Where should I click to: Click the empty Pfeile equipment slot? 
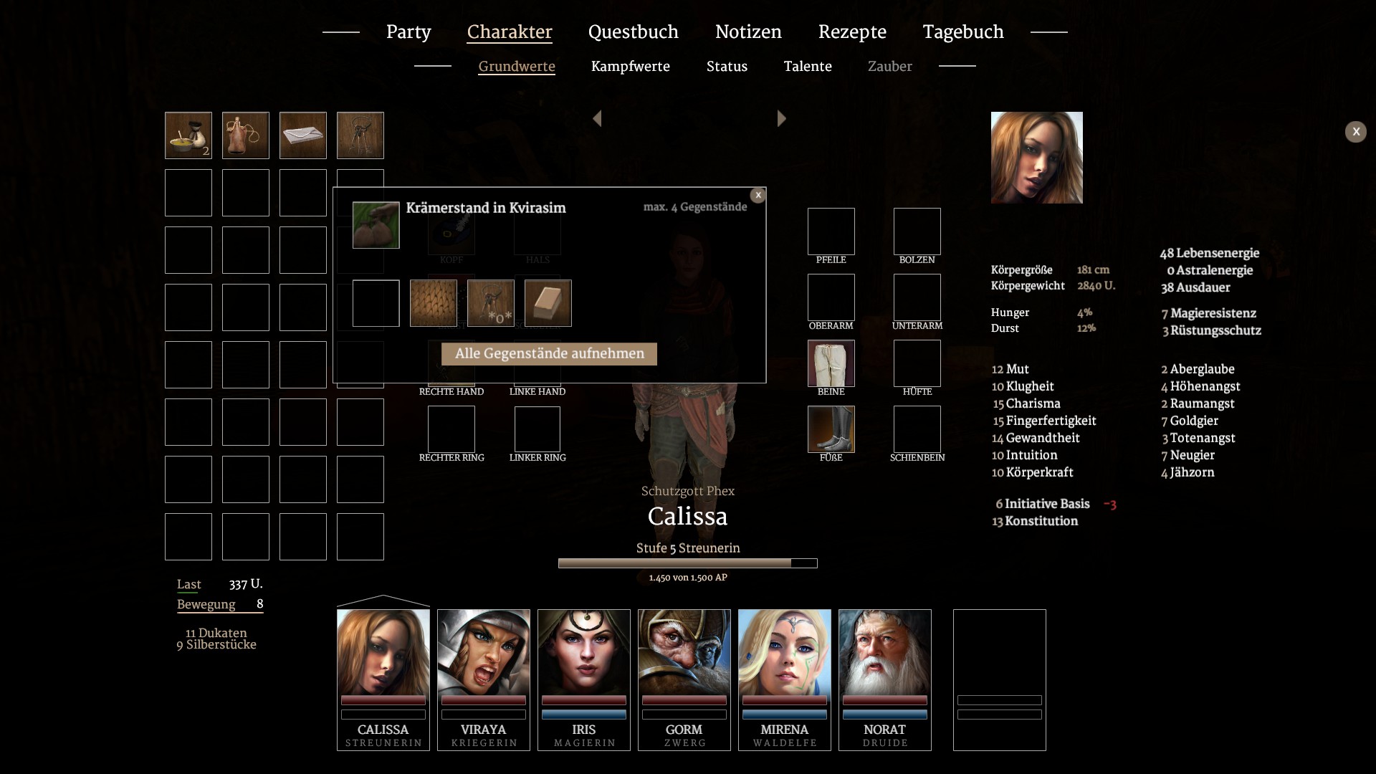coord(831,231)
